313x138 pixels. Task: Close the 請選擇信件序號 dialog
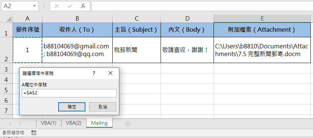click(x=110, y=73)
